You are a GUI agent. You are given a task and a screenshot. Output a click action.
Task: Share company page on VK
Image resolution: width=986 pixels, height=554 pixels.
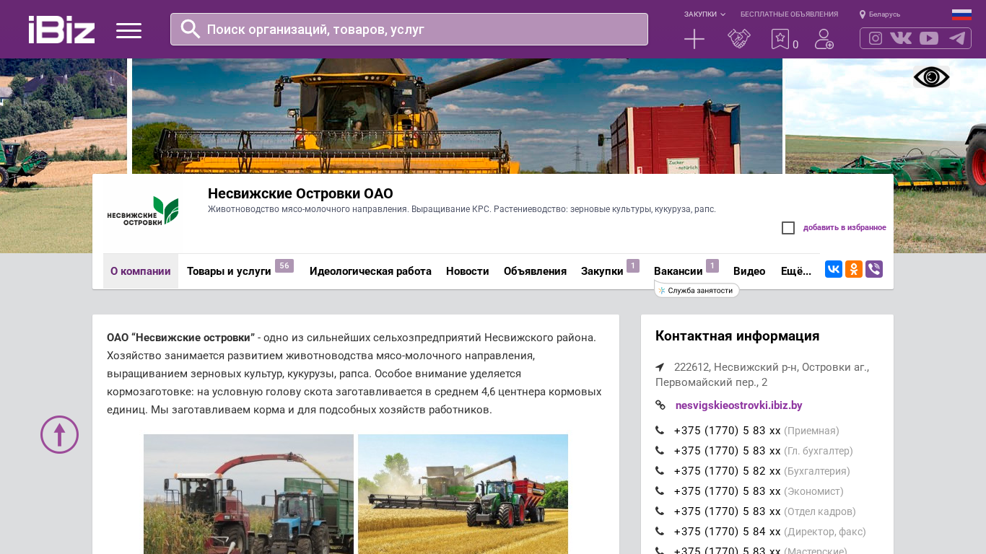(x=834, y=269)
